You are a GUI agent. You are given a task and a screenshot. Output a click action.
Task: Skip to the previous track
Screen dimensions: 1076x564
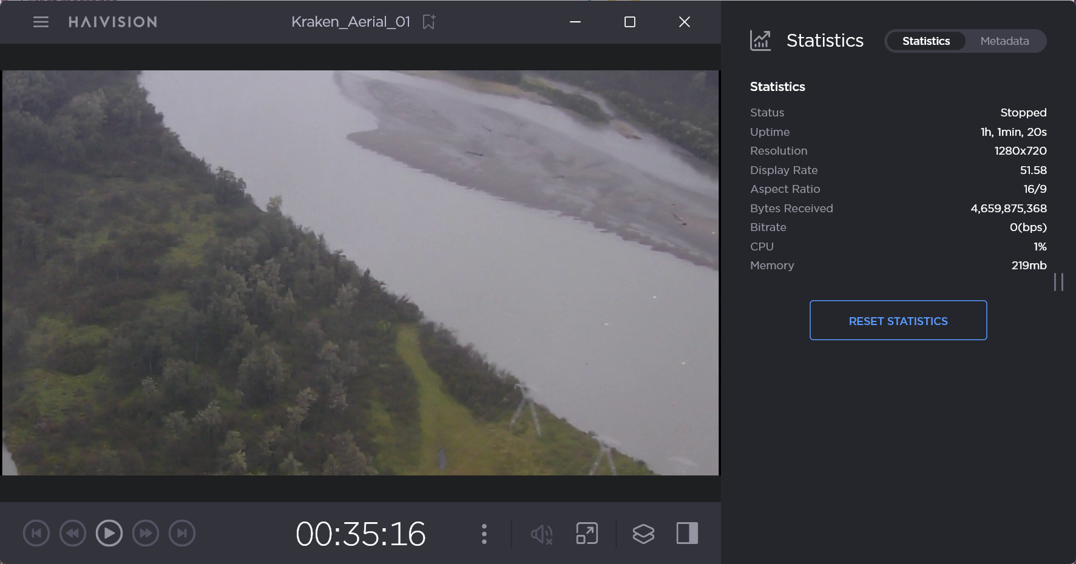(x=36, y=534)
